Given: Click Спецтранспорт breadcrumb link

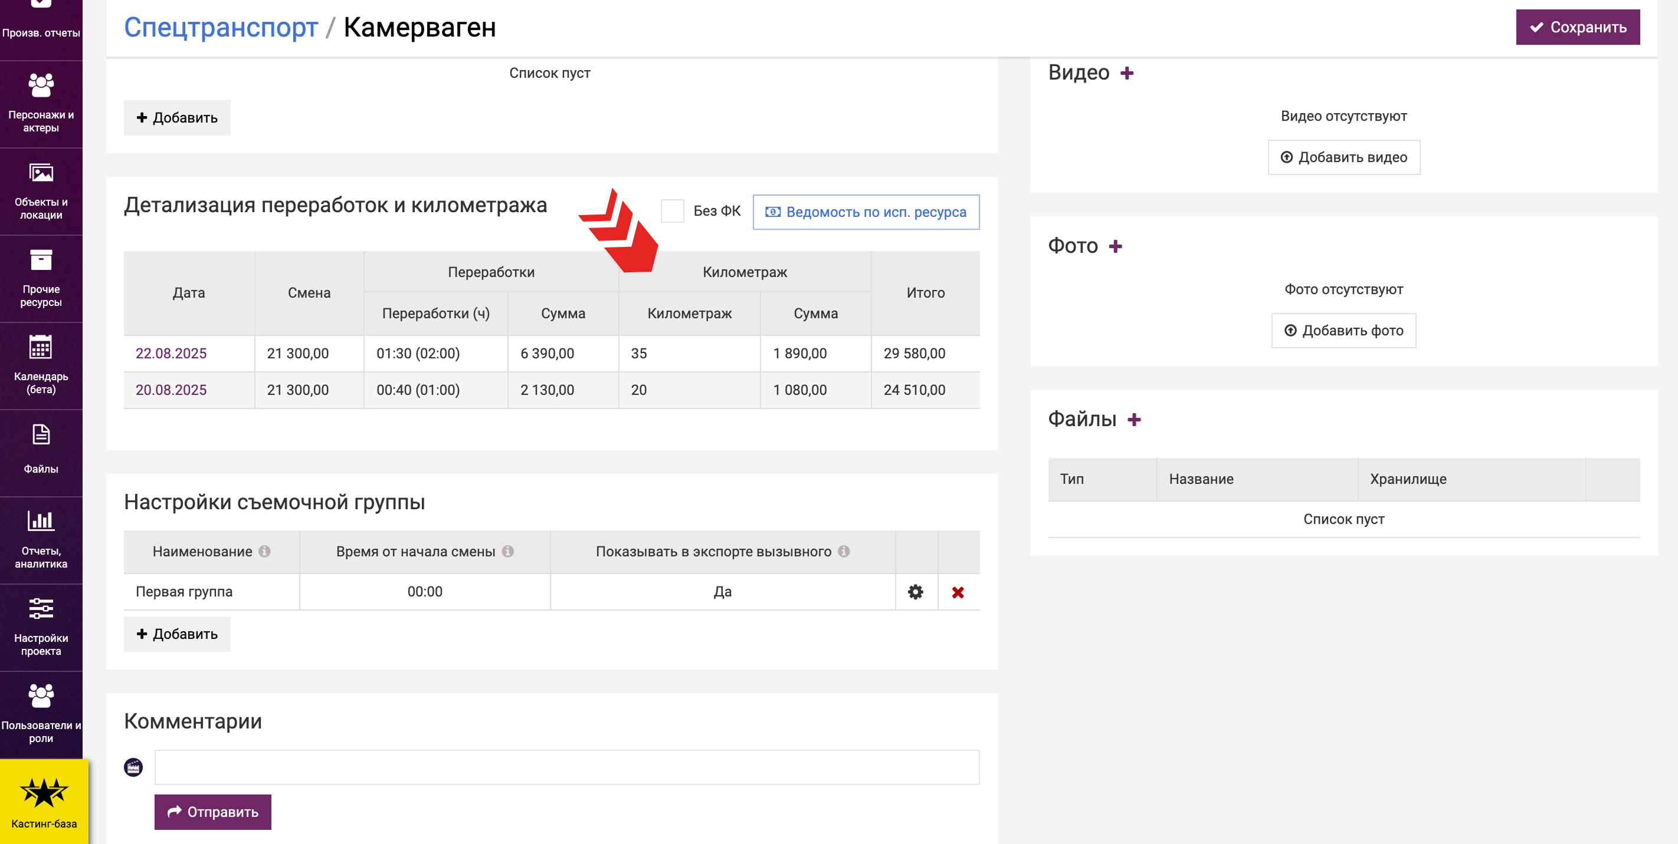Looking at the screenshot, I should (221, 27).
